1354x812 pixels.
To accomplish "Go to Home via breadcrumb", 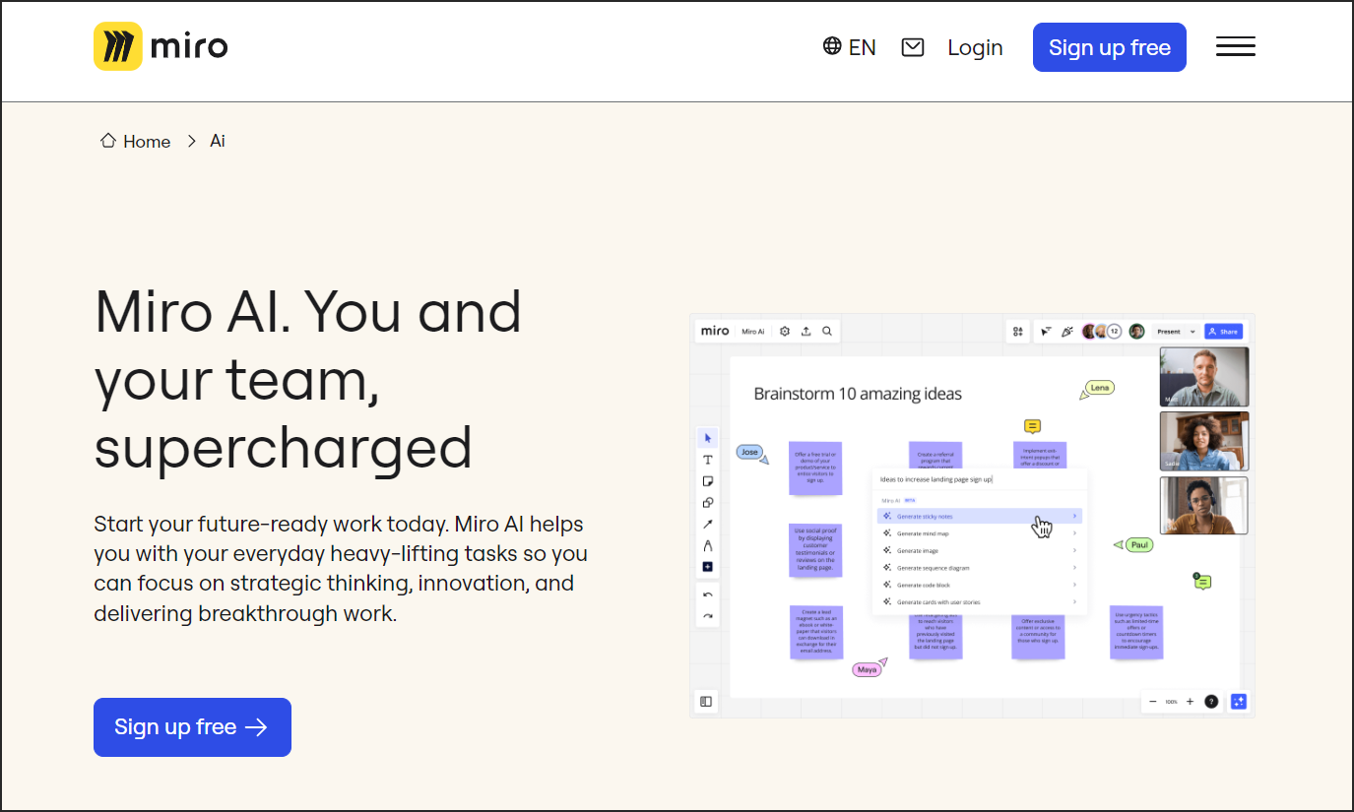I will 136,141.
